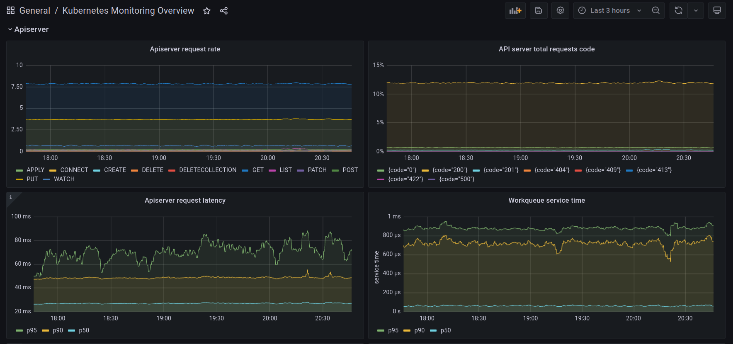Toggle p95 series in Workqueue legend
This screenshot has height=344, width=733.
(x=393, y=330)
